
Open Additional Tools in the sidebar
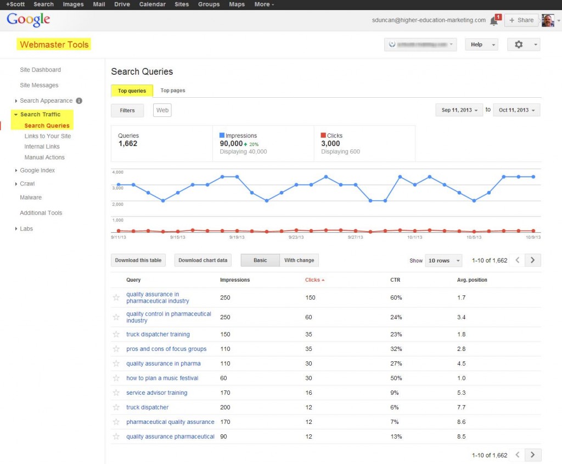pyautogui.click(x=41, y=213)
